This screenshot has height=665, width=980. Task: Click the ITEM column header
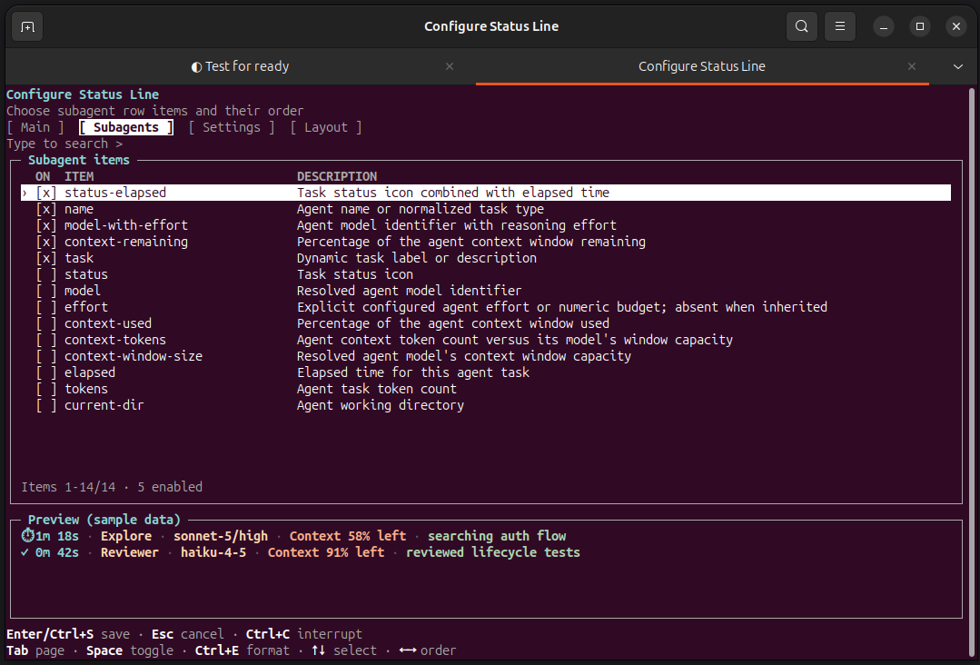coord(79,176)
